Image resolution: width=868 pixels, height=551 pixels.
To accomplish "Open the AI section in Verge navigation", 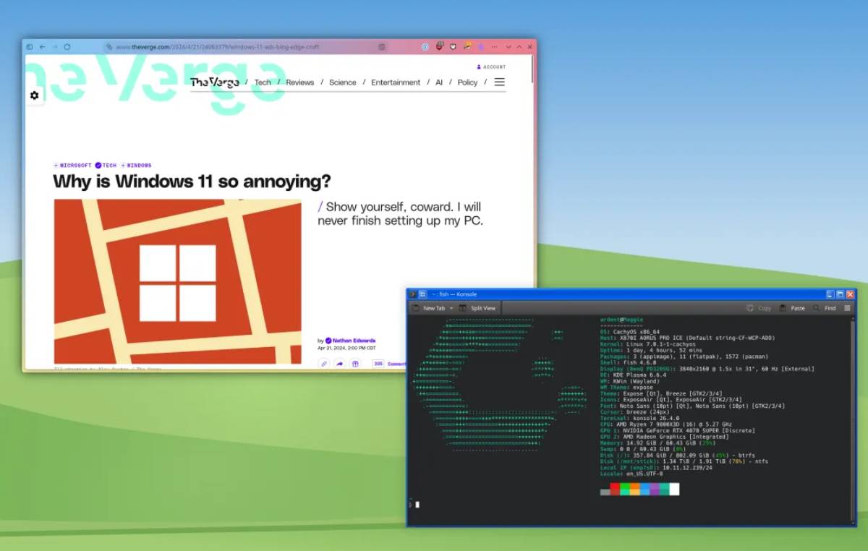I will (439, 82).
